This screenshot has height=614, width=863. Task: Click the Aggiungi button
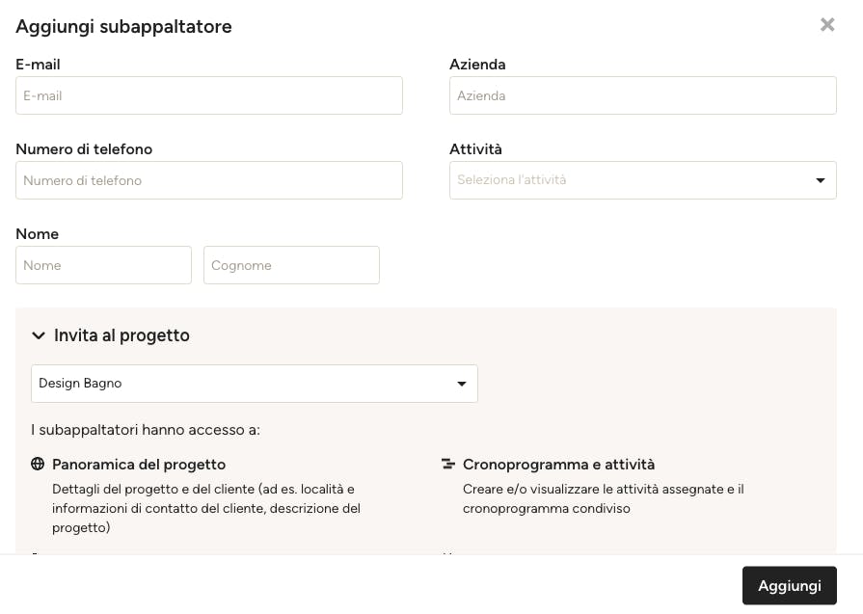[790, 585]
